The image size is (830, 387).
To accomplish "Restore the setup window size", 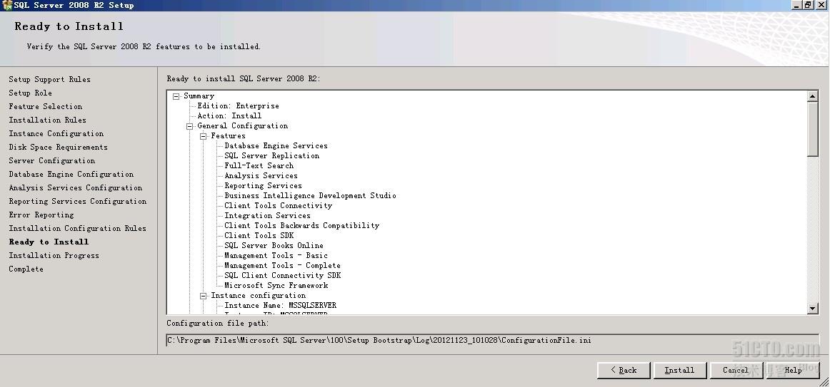I will [809, 5].
